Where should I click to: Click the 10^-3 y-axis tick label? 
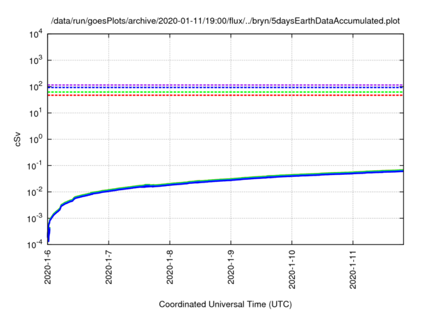coord(35,219)
